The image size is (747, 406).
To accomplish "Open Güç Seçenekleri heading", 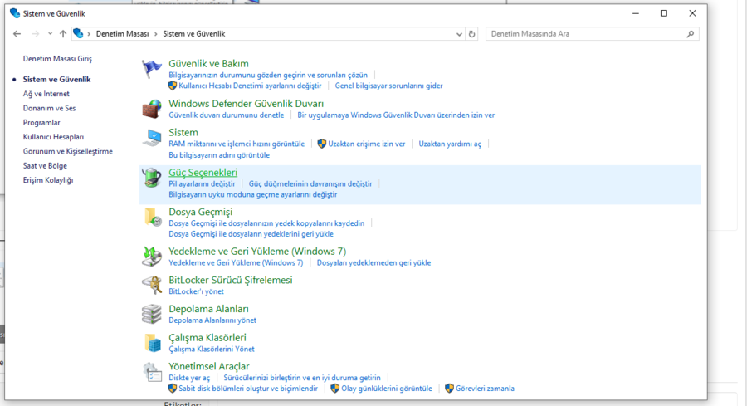I will click(x=203, y=173).
